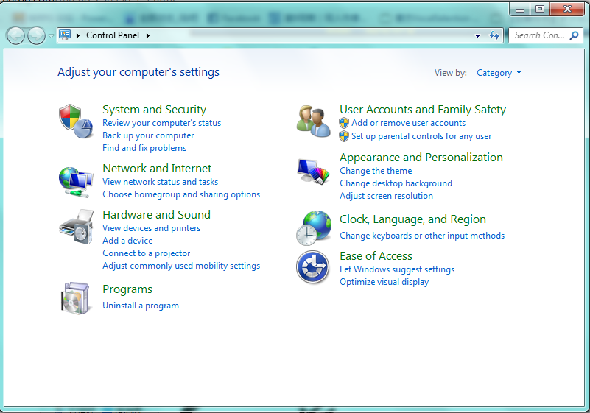
Task: Open Ease of Access icon
Action: click(x=313, y=267)
